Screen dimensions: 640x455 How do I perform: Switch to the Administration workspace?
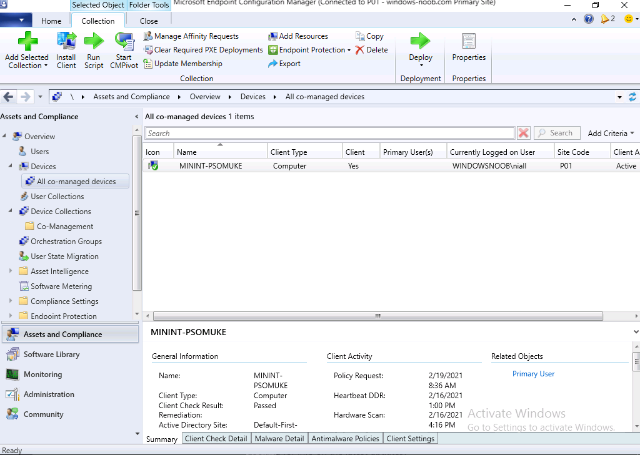tap(70, 394)
